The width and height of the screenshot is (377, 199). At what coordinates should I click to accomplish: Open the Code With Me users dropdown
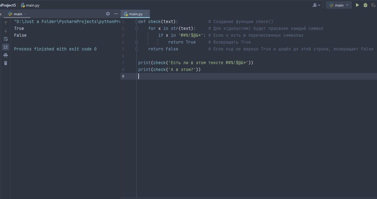[316, 5]
